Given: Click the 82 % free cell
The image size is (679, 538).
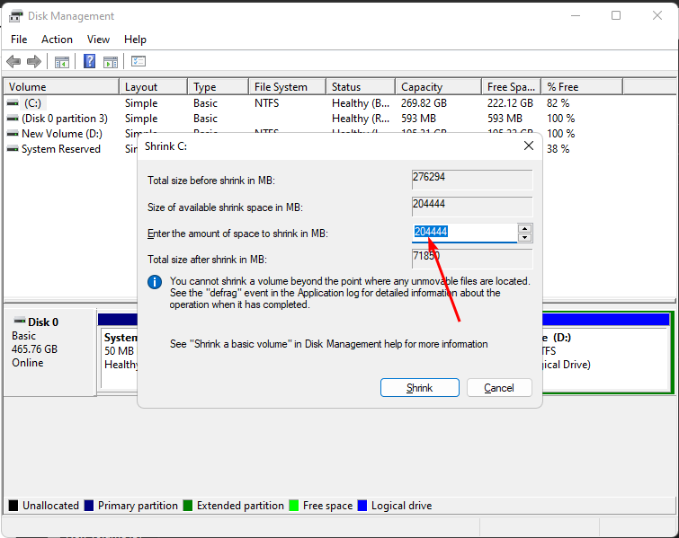Looking at the screenshot, I should coord(558,103).
